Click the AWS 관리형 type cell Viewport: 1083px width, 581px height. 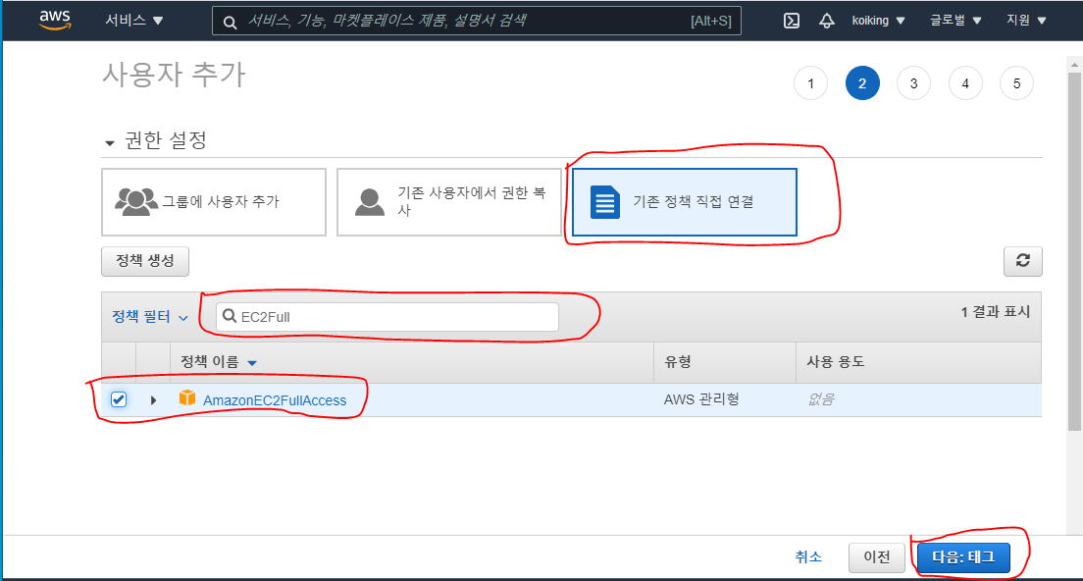[x=701, y=399]
